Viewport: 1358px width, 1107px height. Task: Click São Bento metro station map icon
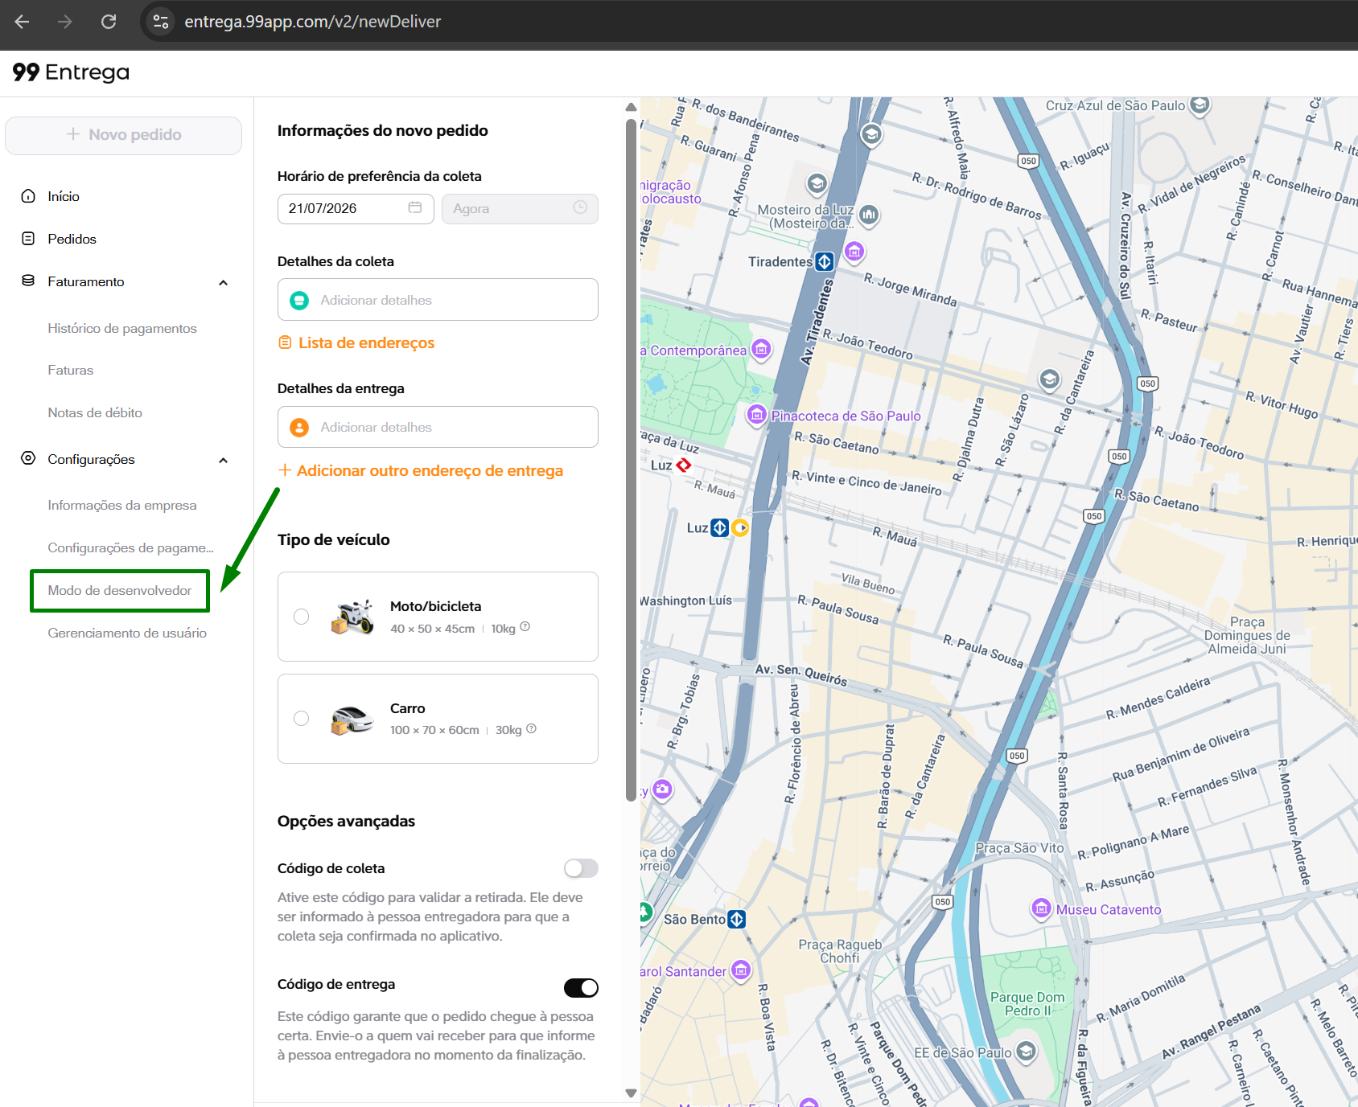pyautogui.click(x=736, y=919)
